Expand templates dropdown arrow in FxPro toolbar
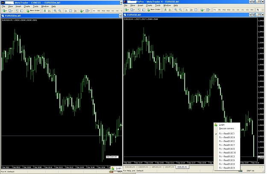This screenshot has height=174, width=267. 210,10
